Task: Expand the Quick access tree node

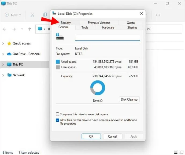Action: click(3, 43)
